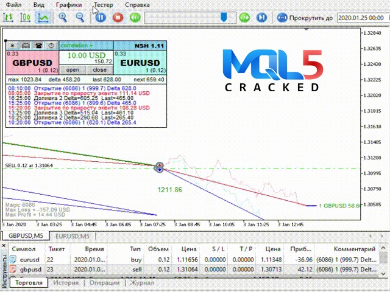Click the blue scroll-to-date icon

pyautogui.click(x=282, y=18)
